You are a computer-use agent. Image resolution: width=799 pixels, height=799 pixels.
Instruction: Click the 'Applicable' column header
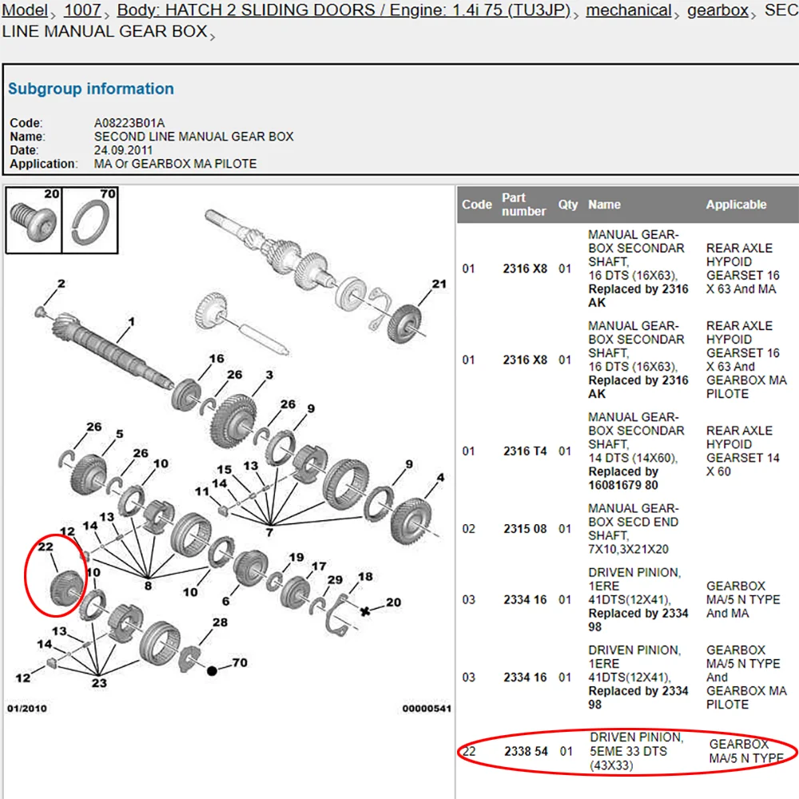[x=736, y=205]
